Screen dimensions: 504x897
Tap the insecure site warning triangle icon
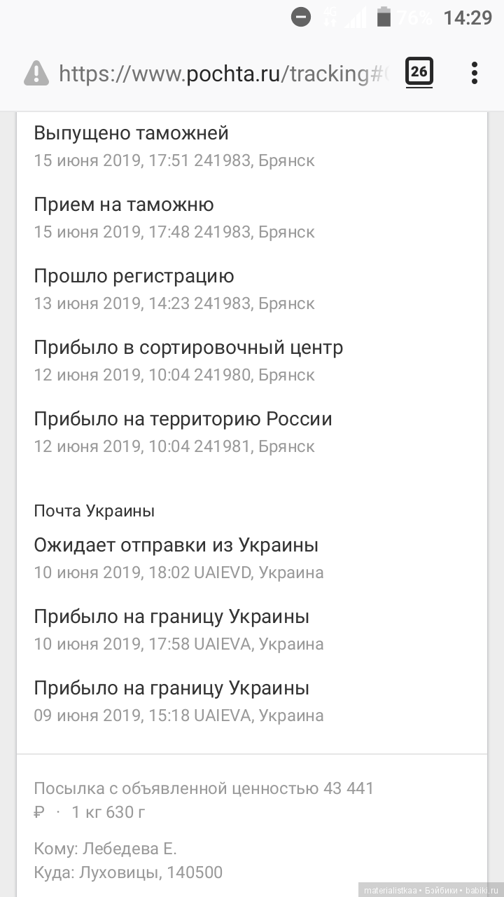coord(36,73)
